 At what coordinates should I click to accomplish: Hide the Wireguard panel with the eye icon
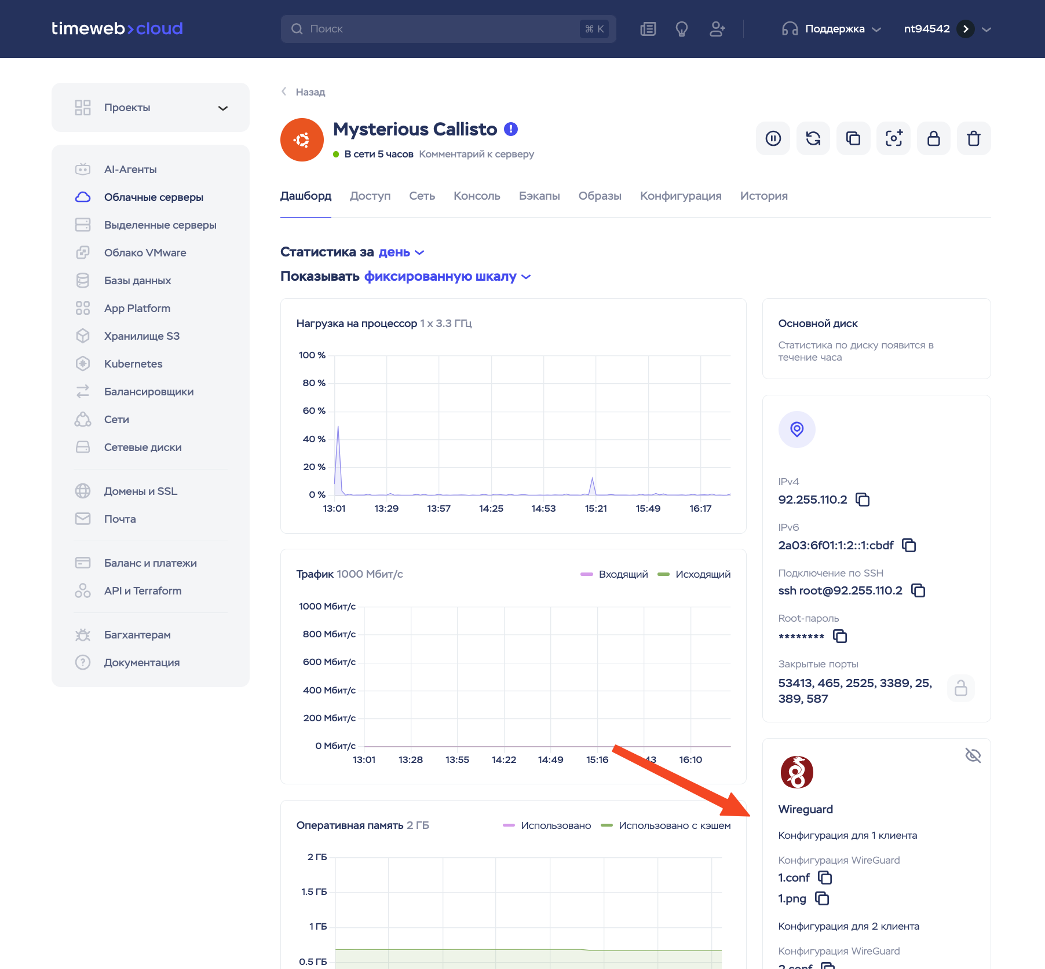pyautogui.click(x=973, y=755)
